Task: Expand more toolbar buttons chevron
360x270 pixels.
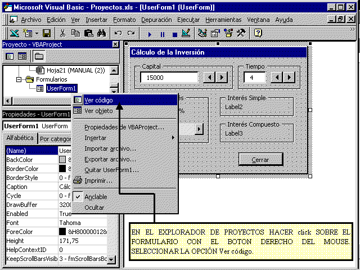Action: [x=352, y=29]
